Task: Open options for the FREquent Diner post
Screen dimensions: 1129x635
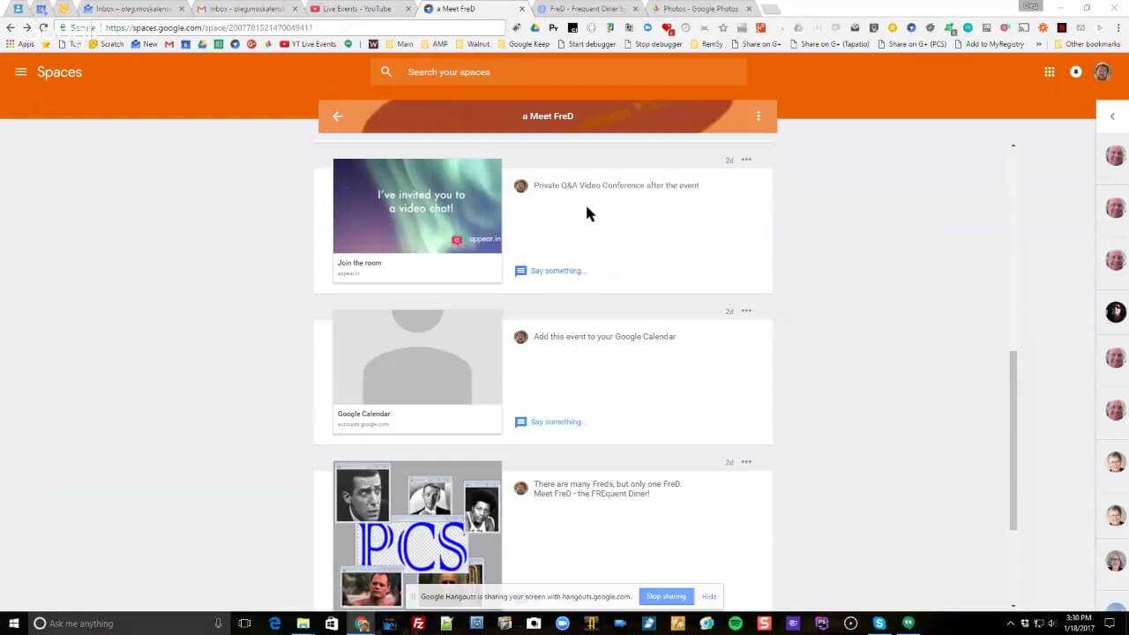Action: click(x=746, y=461)
